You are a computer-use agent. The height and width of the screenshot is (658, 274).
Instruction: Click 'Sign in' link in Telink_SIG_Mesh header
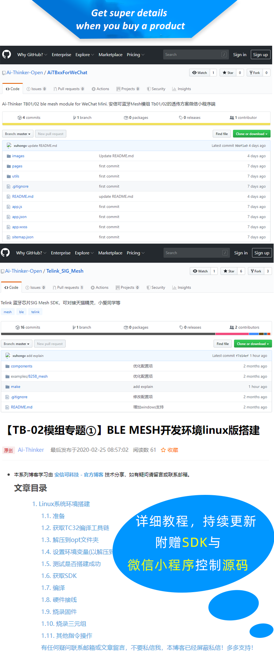(x=241, y=253)
